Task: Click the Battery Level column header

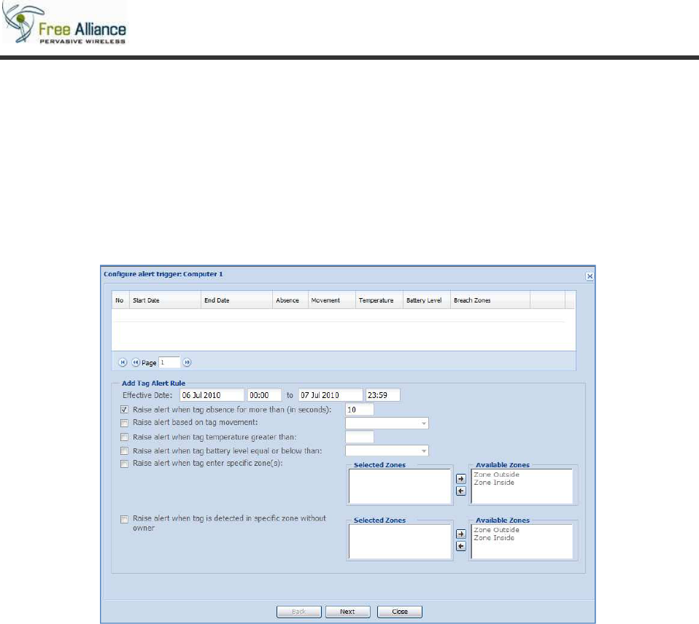Action: click(x=427, y=300)
